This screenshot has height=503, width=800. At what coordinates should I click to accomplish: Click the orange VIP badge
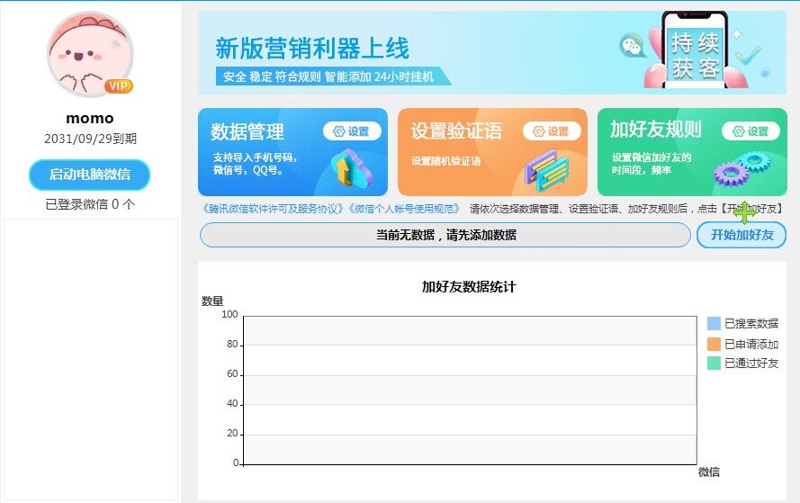point(118,86)
